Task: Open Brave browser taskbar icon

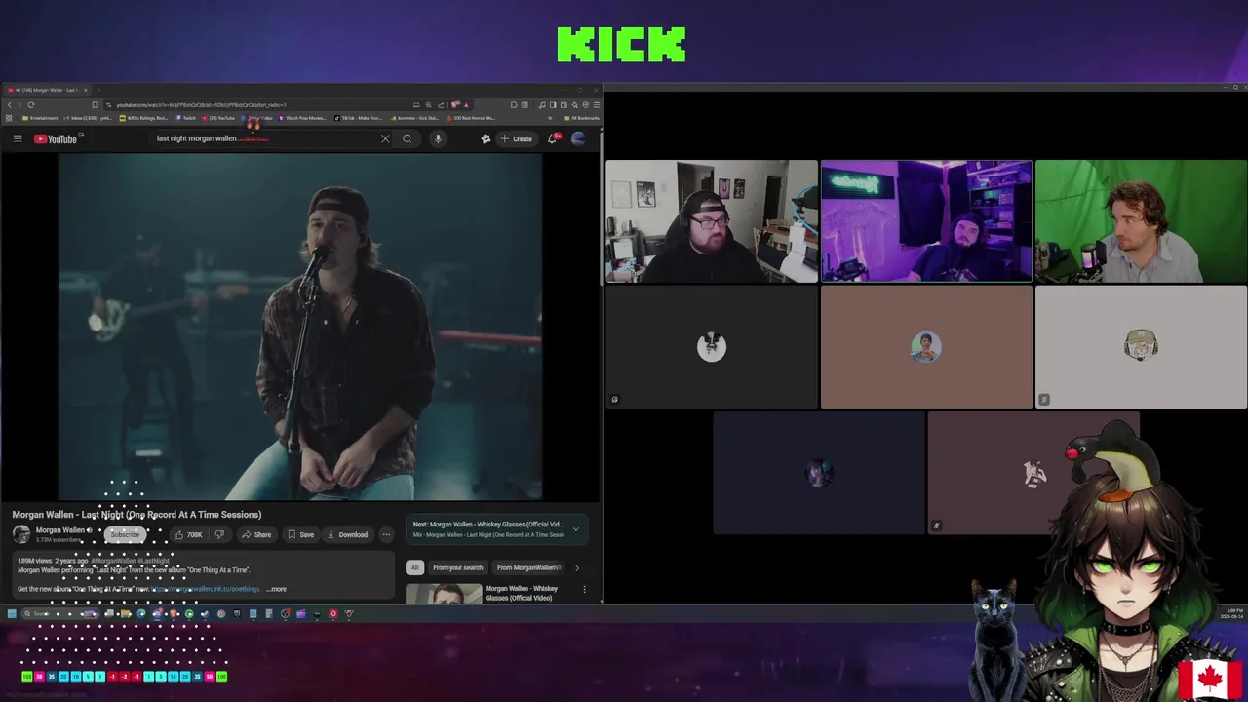Action: (174, 614)
